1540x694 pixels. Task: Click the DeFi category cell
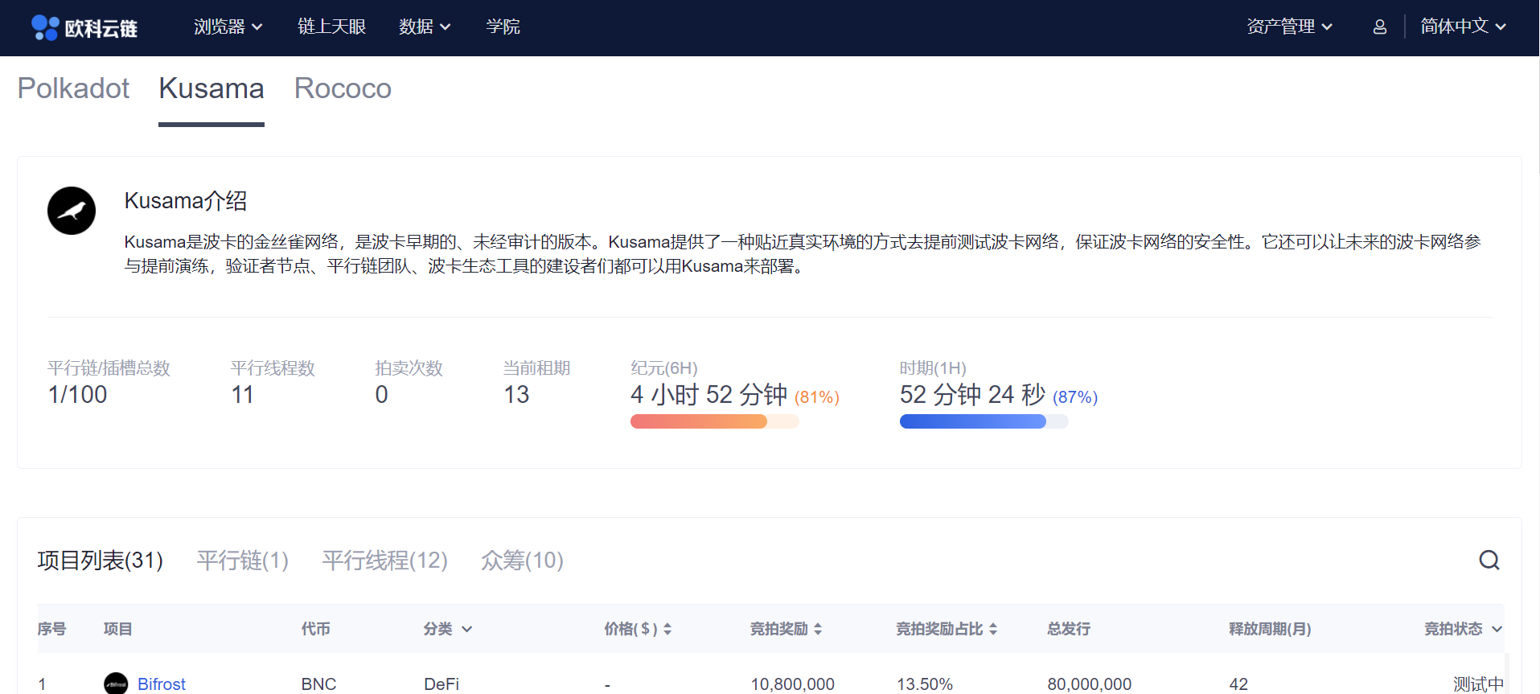pyautogui.click(x=441, y=684)
